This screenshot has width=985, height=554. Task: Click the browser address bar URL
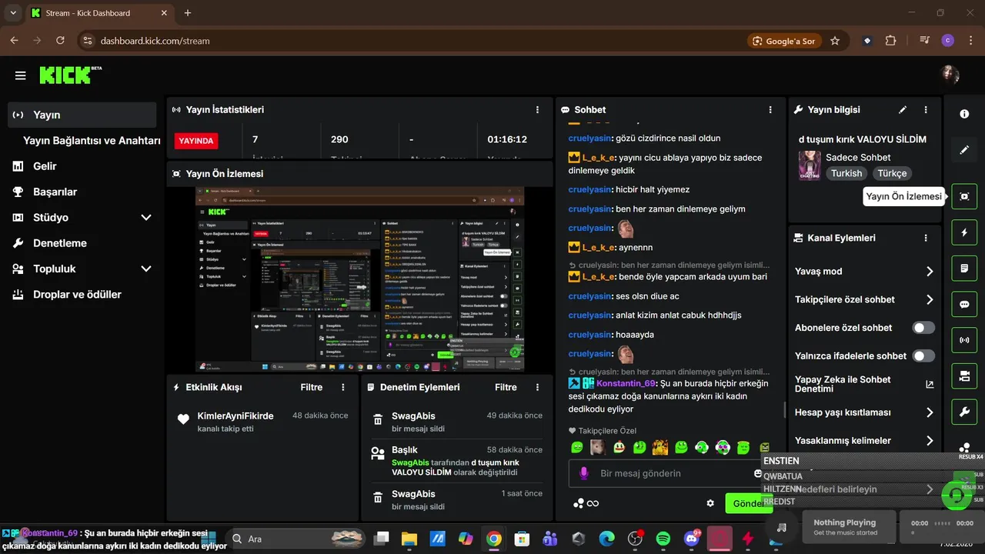(x=155, y=41)
